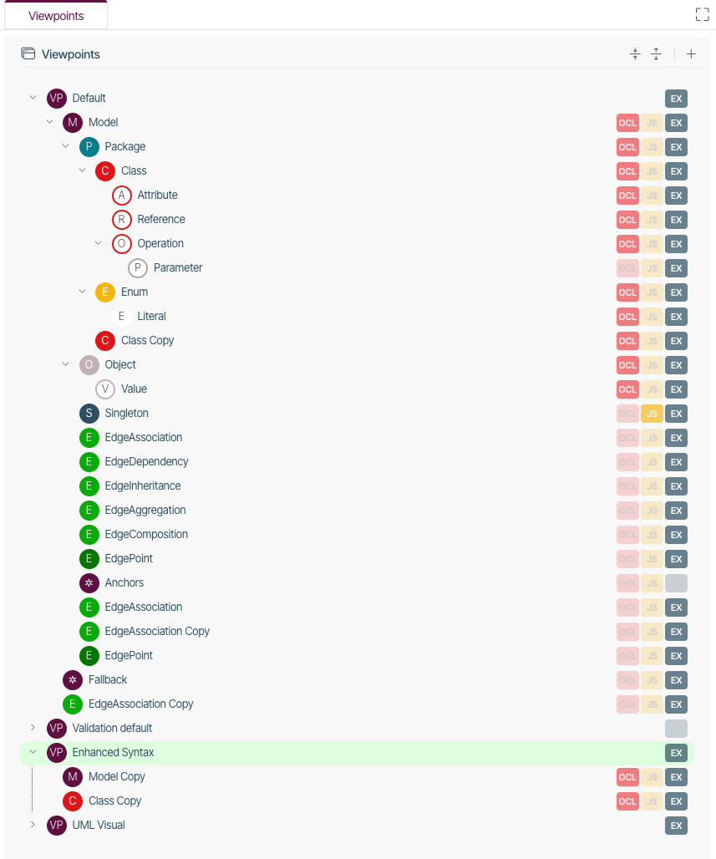Click the EdgeInheritance tree item label
Viewport: 716px width, 859px height.
point(143,486)
